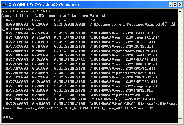Click the C:\> prompt cursor
The image size is (184, 125).
pos(12,118)
